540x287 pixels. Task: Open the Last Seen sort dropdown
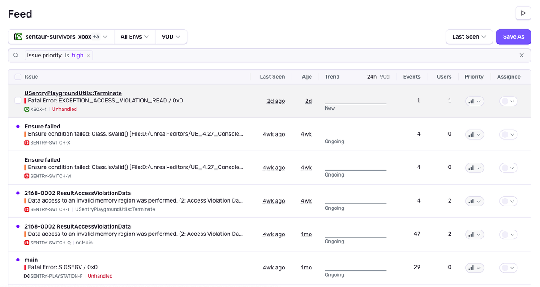pos(469,37)
